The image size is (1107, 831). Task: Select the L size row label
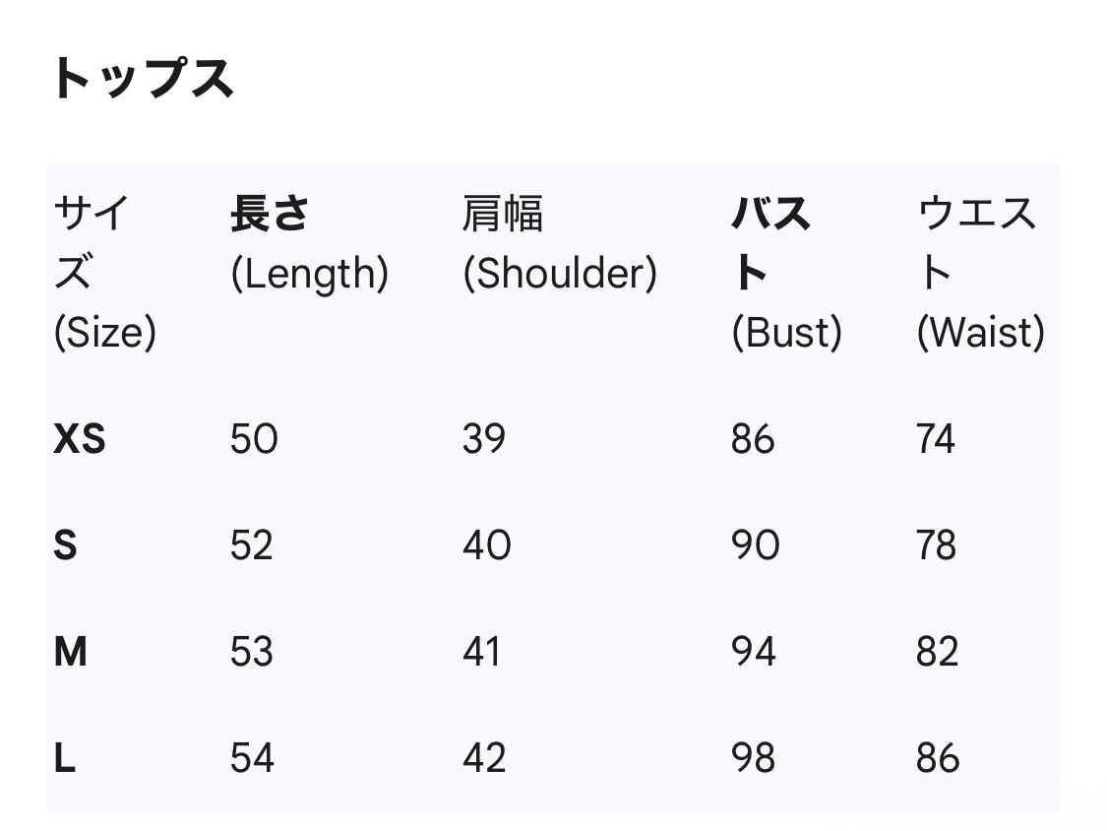pos(64,758)
